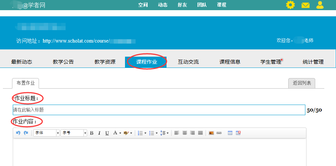Align text to center
Viewport: 336px width, 166px height.
tap(184, 133)
